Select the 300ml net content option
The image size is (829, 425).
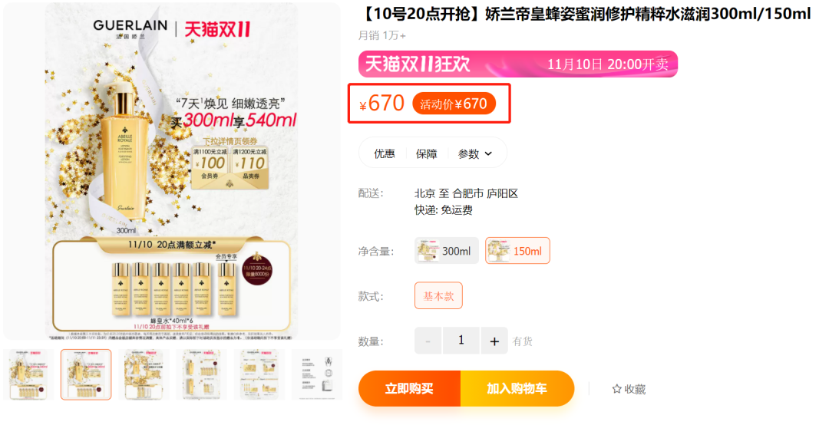[x=447, y=251]
